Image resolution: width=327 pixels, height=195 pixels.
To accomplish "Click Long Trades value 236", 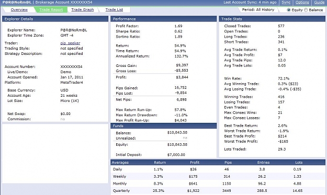I will coord(281,37).
